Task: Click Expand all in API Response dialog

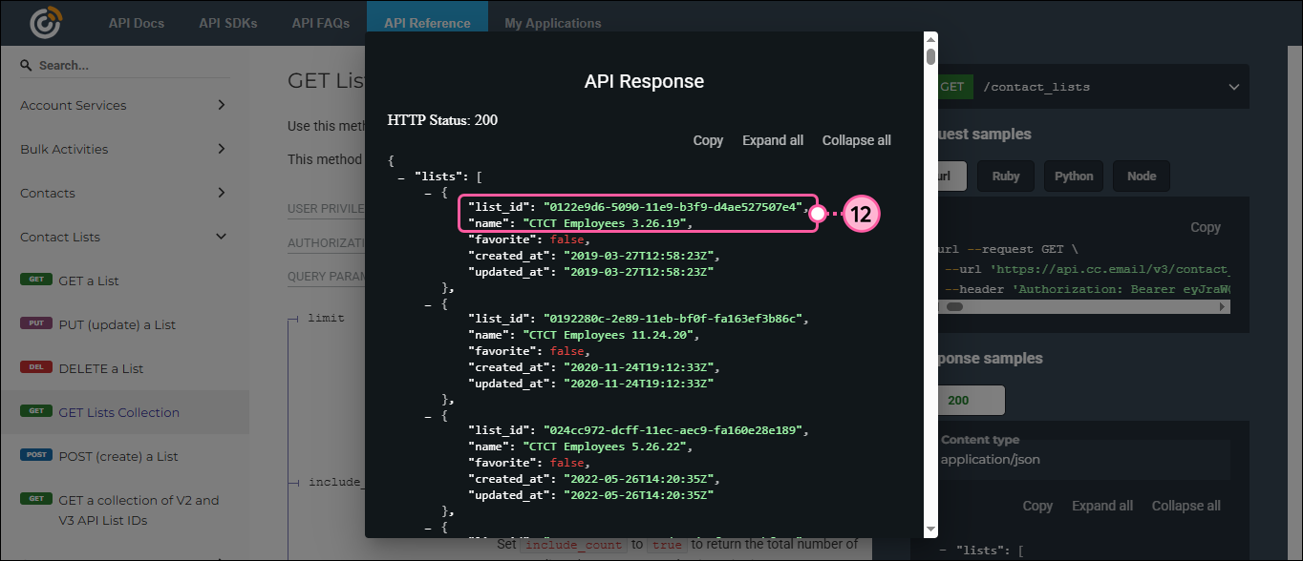Action: [773, 140]
